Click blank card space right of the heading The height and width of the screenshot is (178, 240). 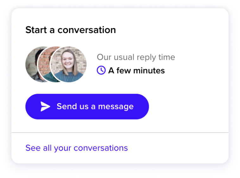pos(171,30)
